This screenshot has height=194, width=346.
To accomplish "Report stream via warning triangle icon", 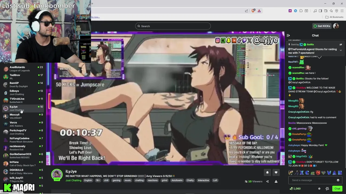I will point(276,181).
